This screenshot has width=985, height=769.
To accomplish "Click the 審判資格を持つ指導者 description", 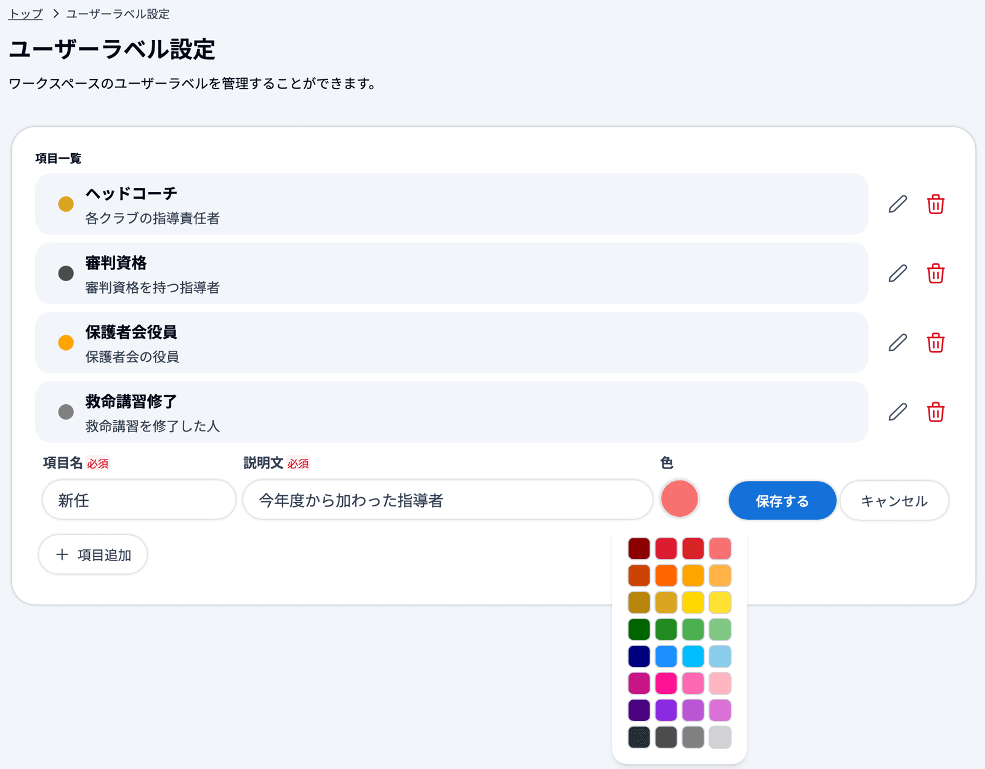I will pyautogui.click(x=153, y=287).
